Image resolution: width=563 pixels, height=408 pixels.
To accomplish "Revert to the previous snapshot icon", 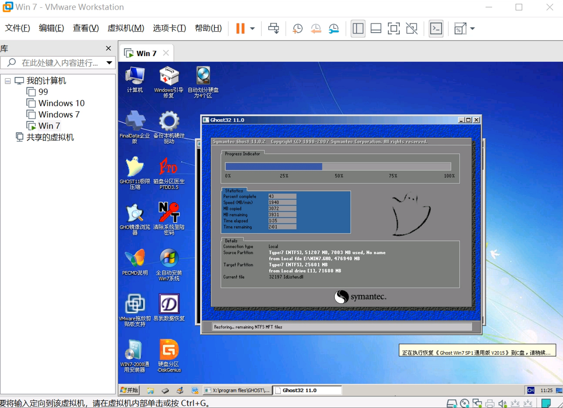I will (316, 29).
